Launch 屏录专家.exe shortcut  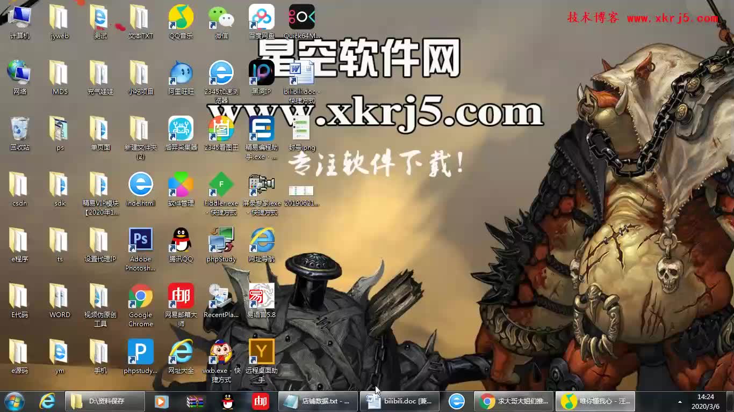pyautogui.click(x=262, y=194)
